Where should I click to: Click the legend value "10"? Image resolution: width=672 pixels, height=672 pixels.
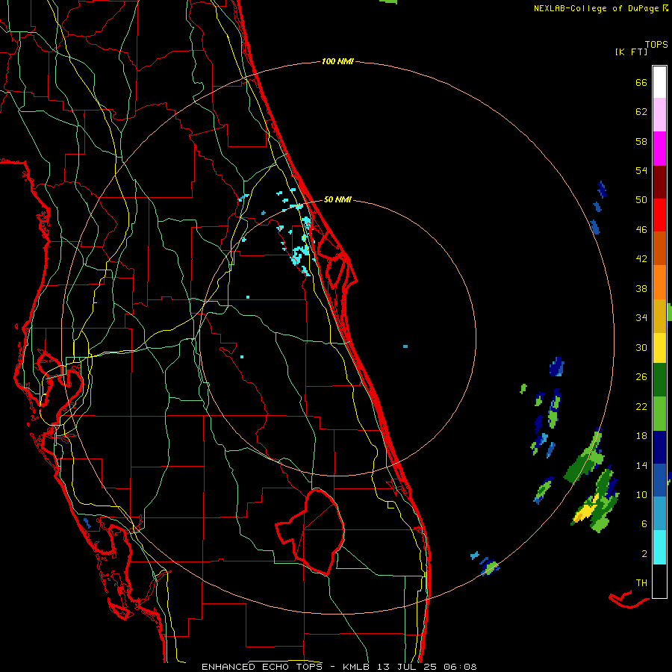click(x=641, y=494)
